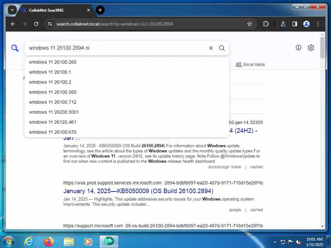
Task: Toggle the browser side panel icon
Action: coord(295,24)
